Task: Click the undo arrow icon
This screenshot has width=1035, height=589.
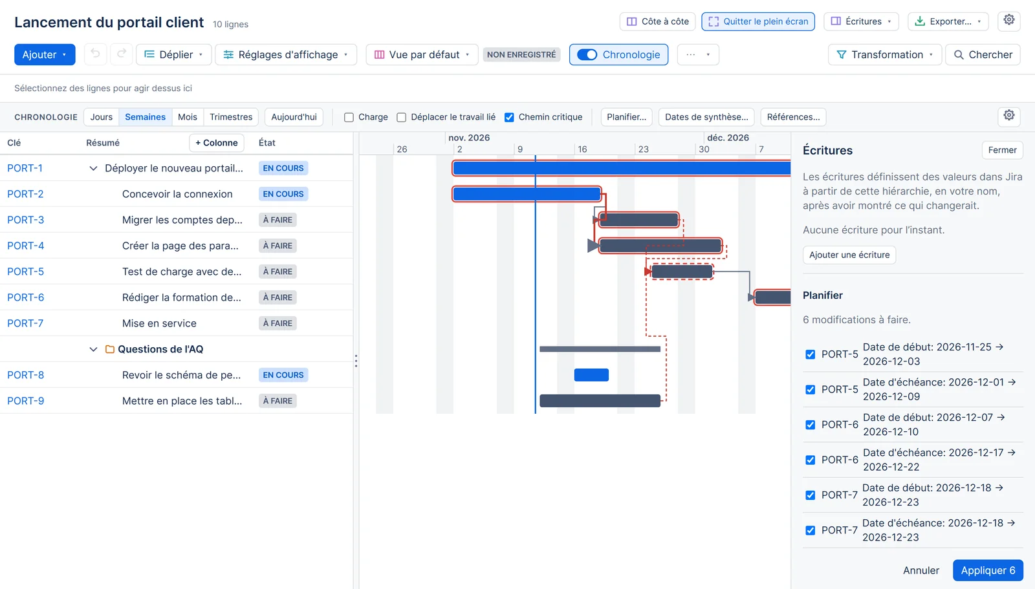Action: [x=95, y=54]
